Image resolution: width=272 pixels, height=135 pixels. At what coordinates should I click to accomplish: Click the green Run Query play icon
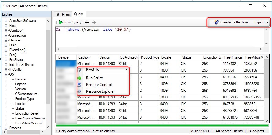point(61,22)
